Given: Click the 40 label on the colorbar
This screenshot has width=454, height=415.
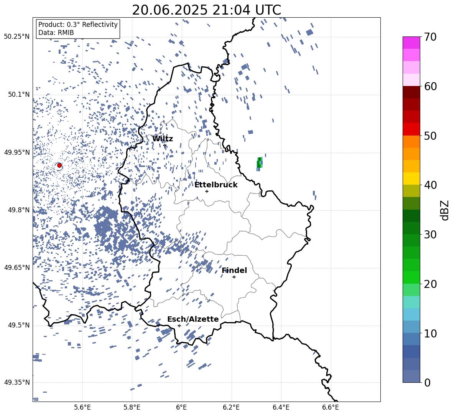Looking at the screenshot, I should [x=431, y=185].
